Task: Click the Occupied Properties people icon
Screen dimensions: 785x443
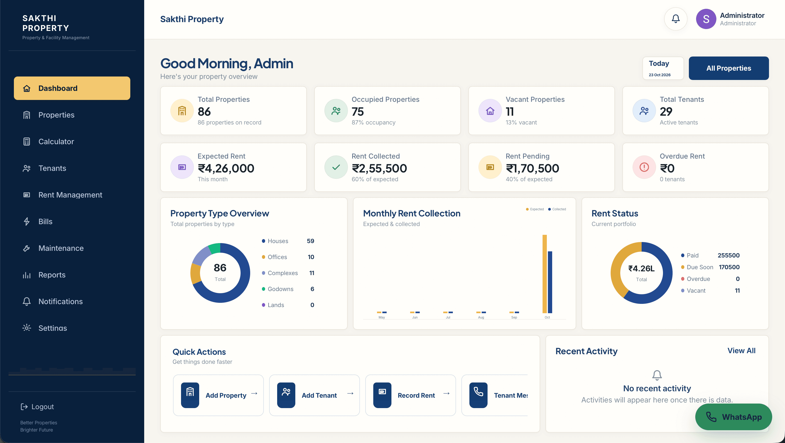Action: [336, 111]
